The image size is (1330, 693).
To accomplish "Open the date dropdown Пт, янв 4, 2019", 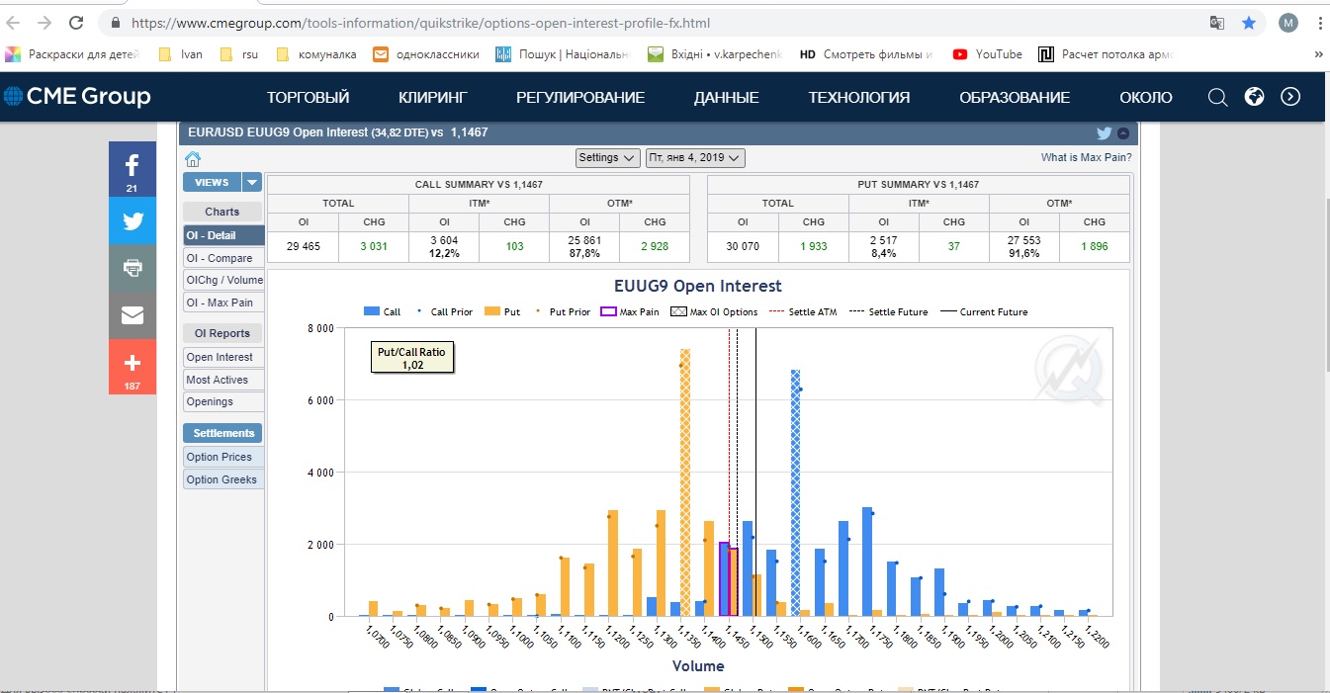I will [x=695, y=157].
